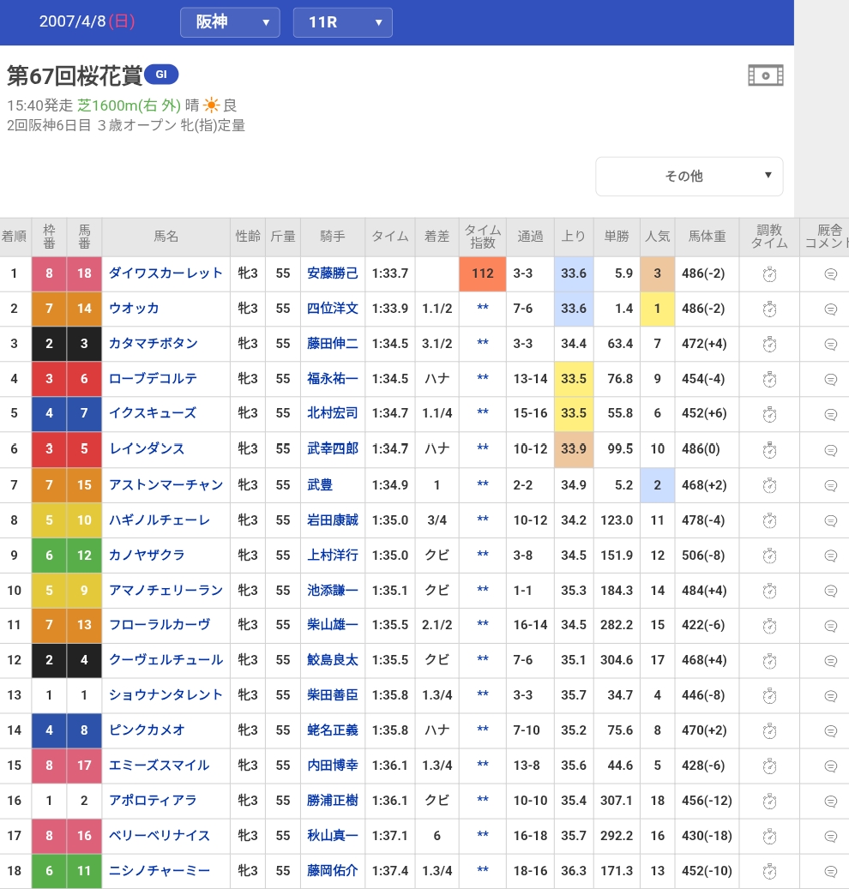Open the race video film icon
The width and height of the screenshot is (849, 889).
pyautogui.click(x=765, y=75)
